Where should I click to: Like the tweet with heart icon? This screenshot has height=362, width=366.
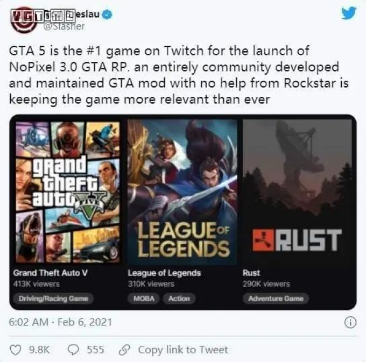pos(16,350)
